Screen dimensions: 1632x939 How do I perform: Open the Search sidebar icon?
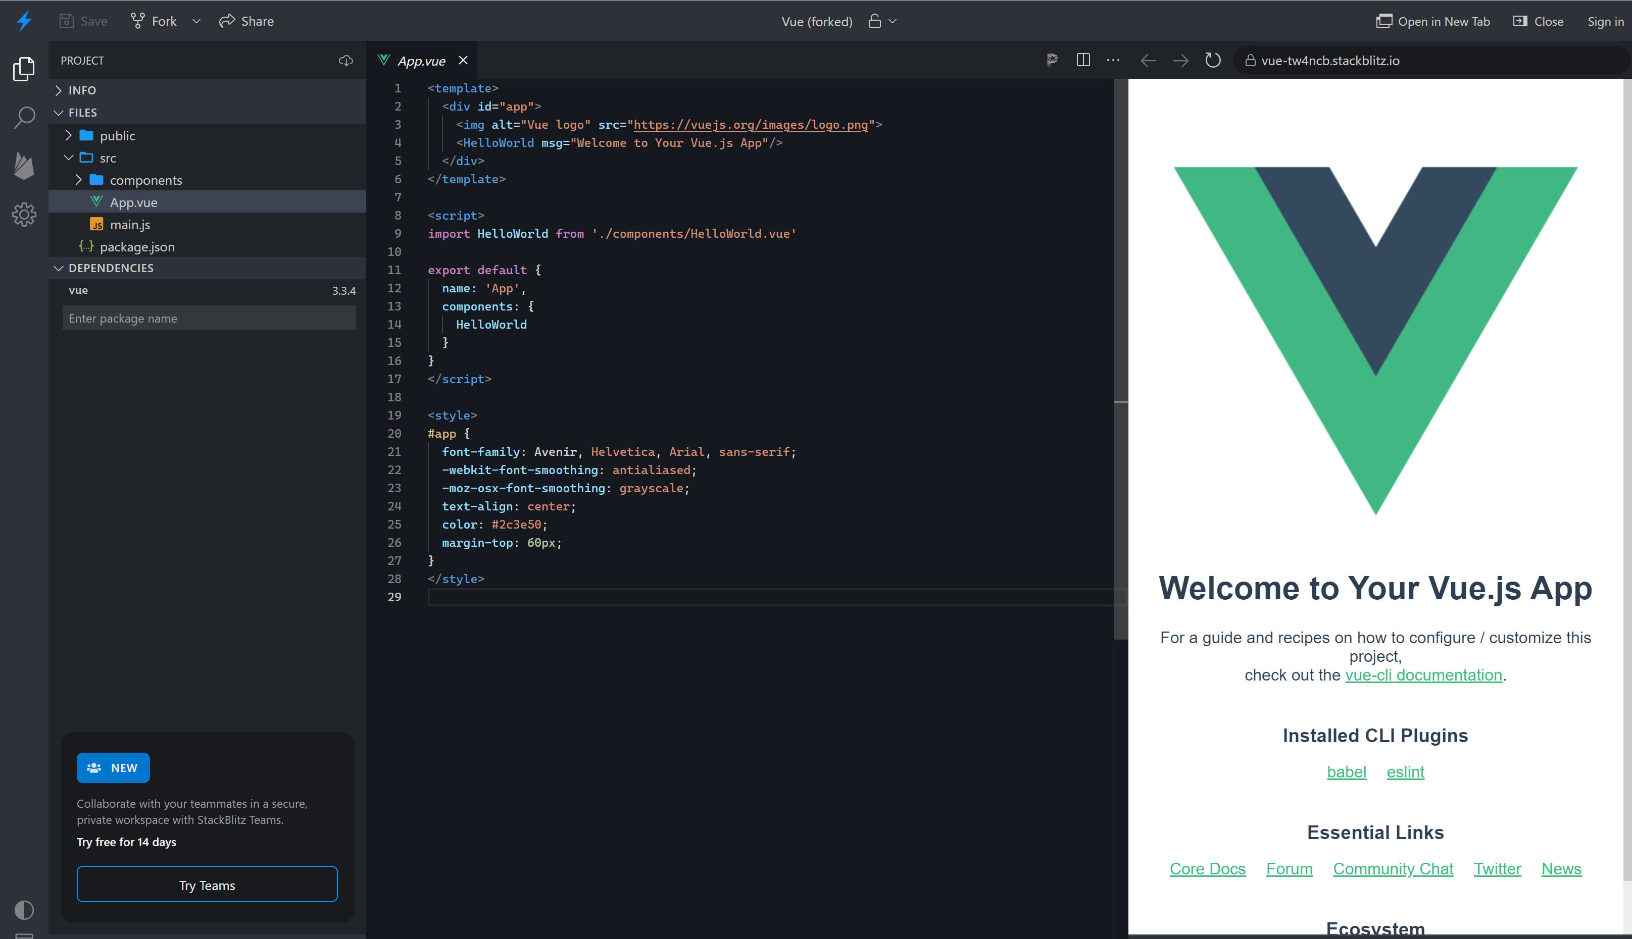coord(24,117)
